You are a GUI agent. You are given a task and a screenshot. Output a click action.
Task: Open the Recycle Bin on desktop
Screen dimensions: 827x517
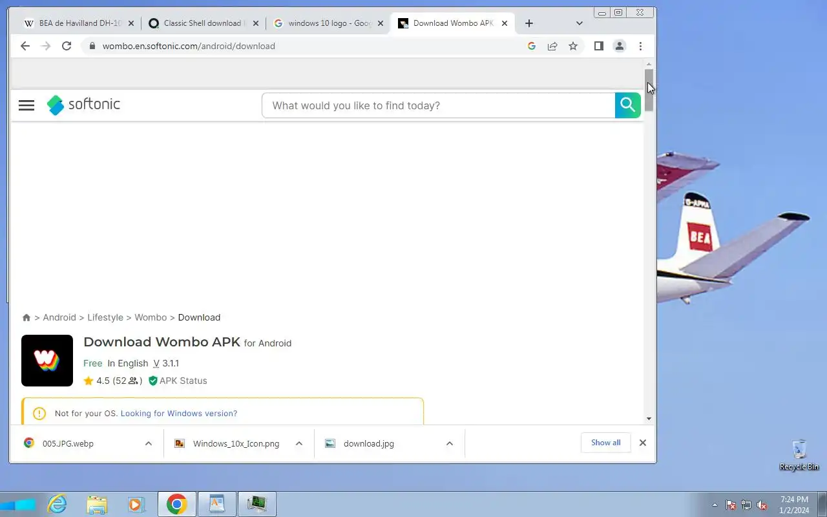tap(799, 454)
